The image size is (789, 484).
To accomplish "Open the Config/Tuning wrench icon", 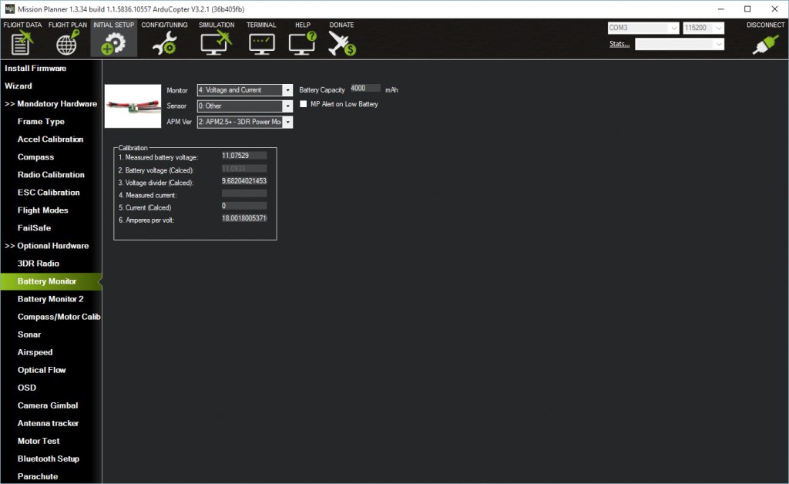I will pyautogui.click(x=165, y=42).
